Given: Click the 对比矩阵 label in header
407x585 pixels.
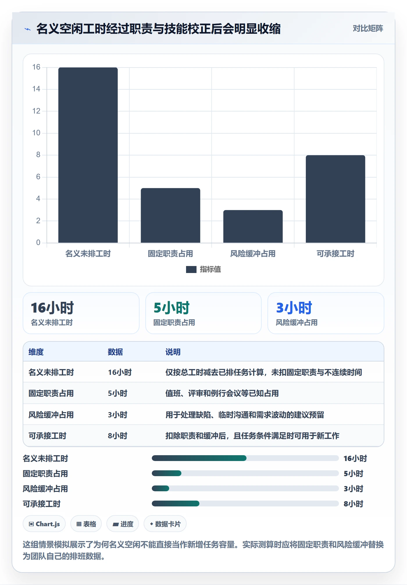Looking at the screenshot, I should [368, 29].
